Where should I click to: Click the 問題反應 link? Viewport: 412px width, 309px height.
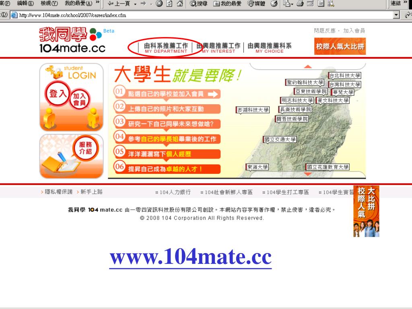(325, 31)
